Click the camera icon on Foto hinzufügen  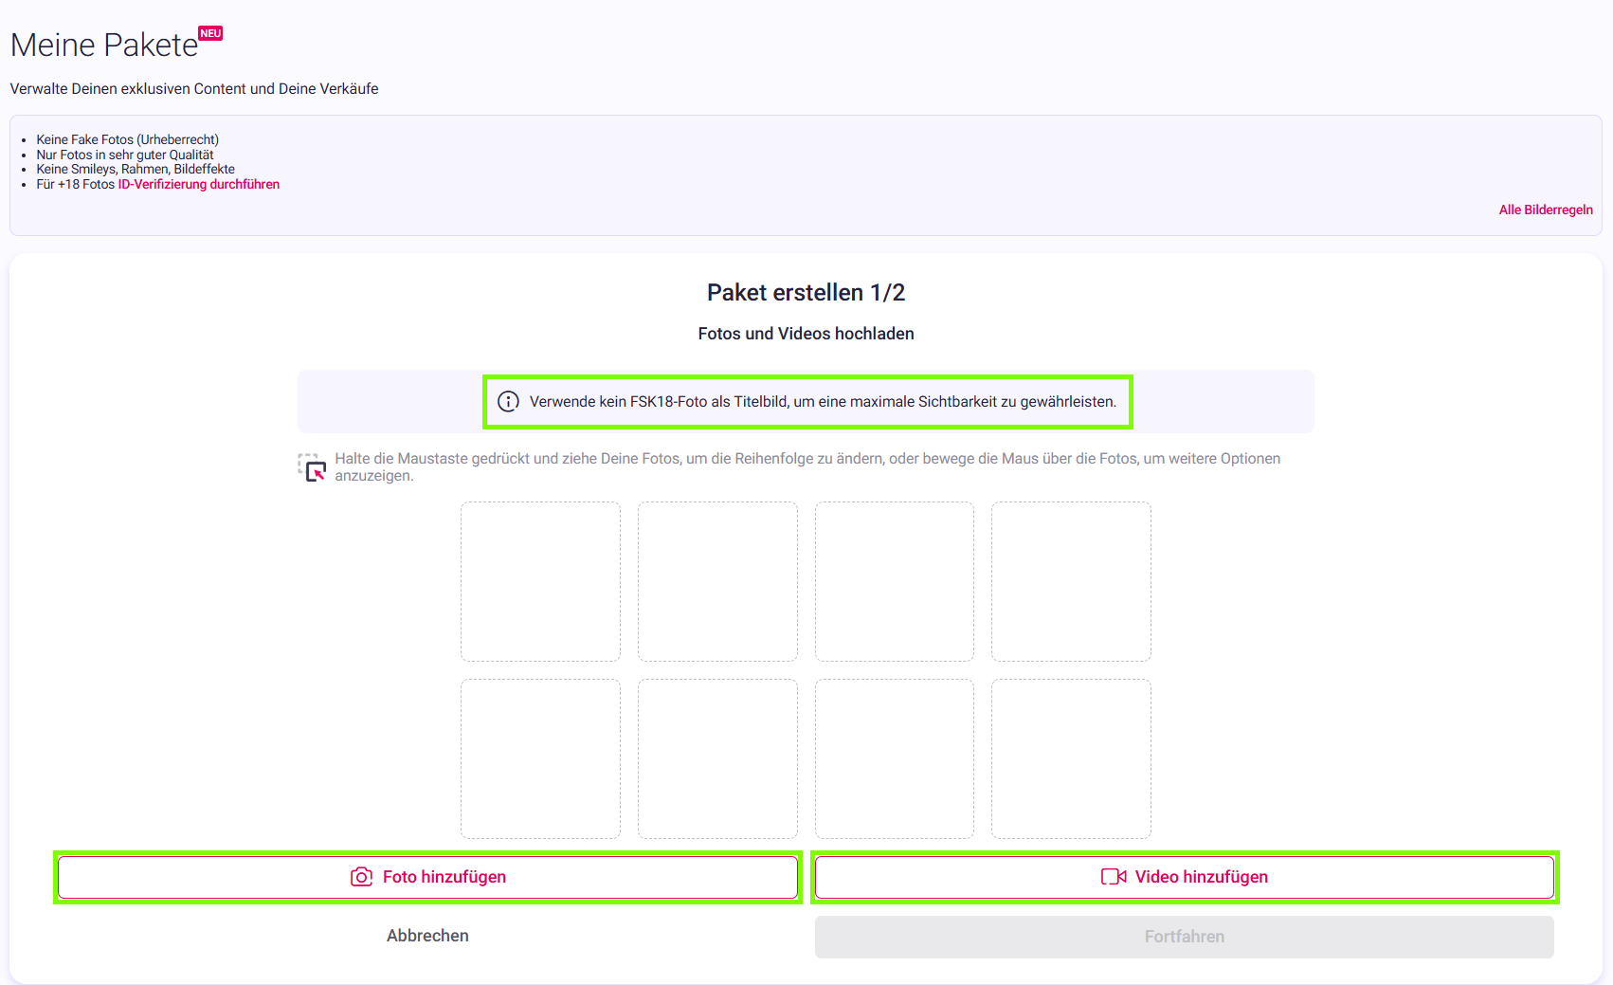pos(361,877)
